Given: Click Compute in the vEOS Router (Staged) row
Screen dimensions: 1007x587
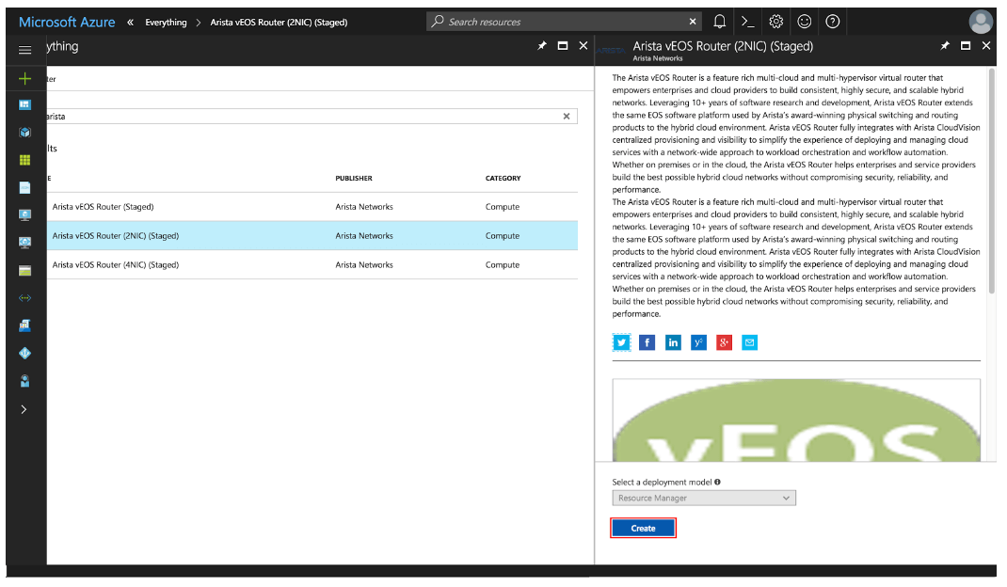Looking at the screenshot, I should point(503,207).
